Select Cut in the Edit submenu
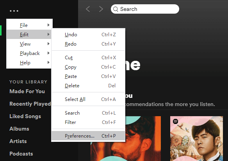Screen dimensions: 228x161 pyautogui.click(x=88, y=57)
